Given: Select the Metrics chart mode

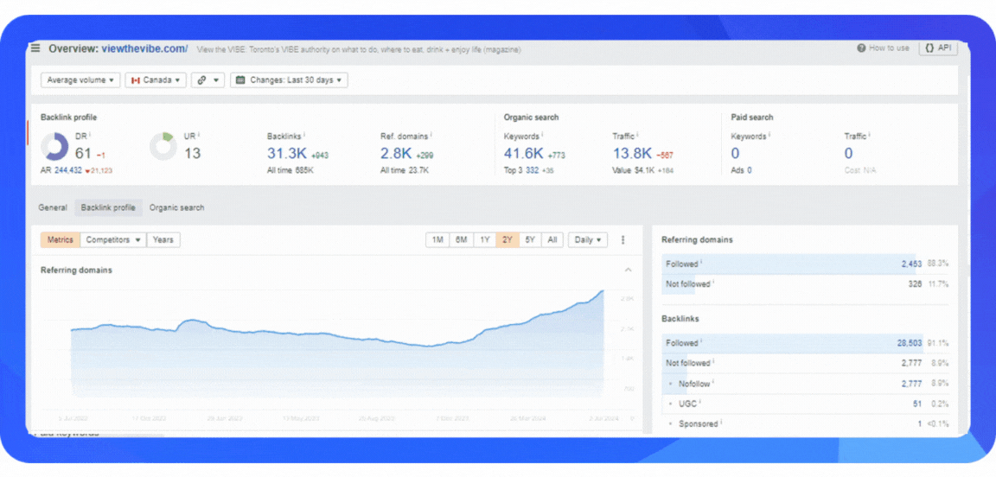Looking at the screenshot, I should (x=61, y=240).
